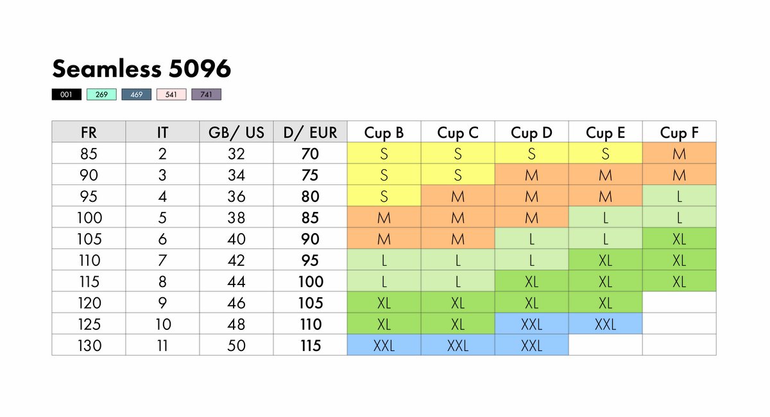
Task: Select the IT size 11 cell
Action: tap(162, 345)
